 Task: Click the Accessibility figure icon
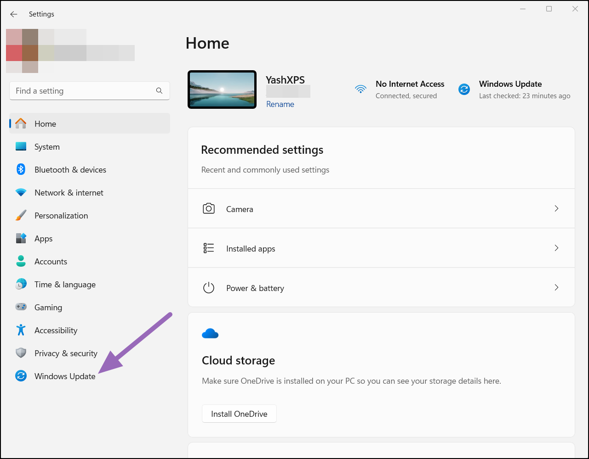tap(21, 330)
